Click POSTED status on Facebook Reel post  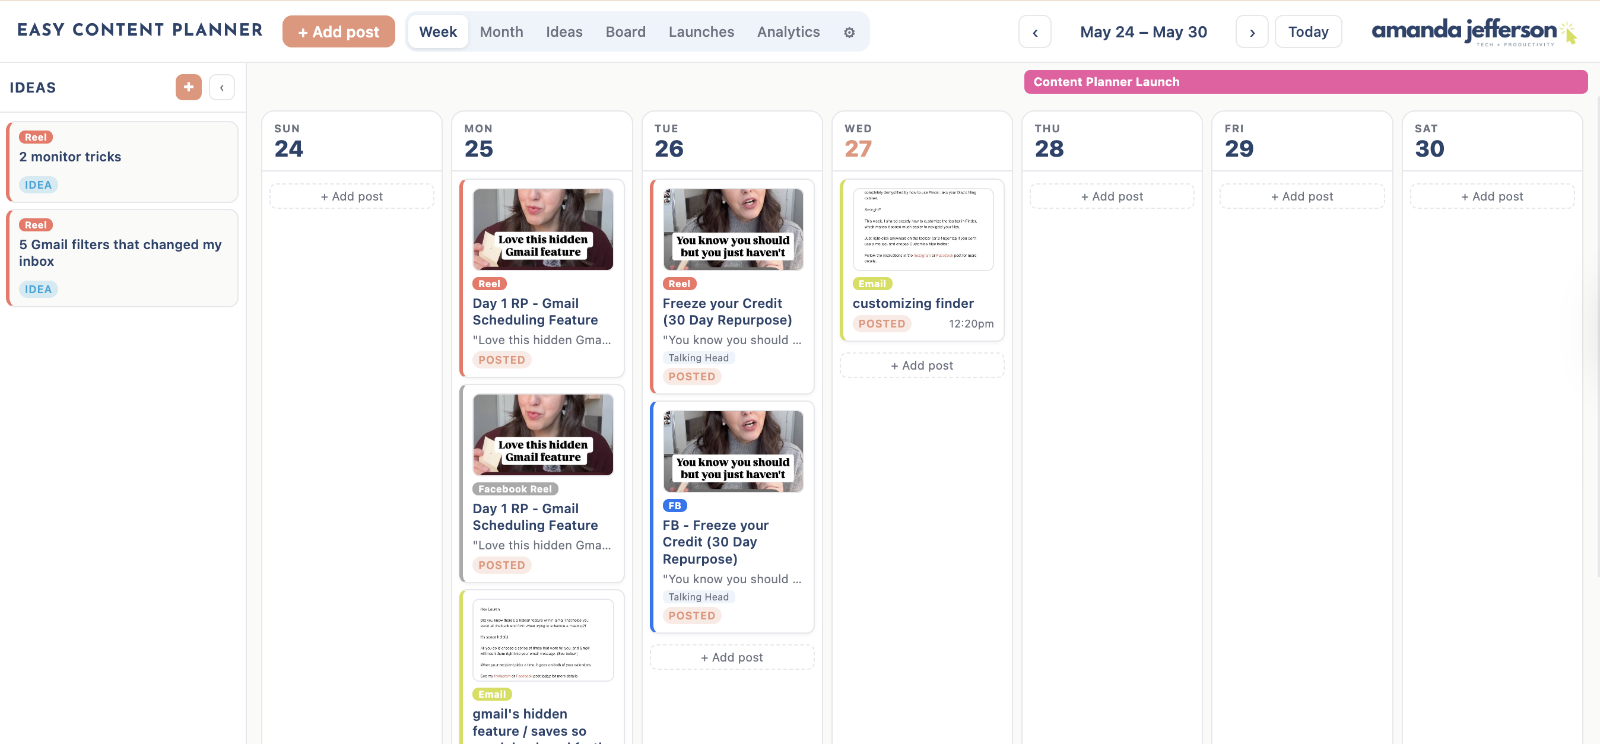[x=502, y=565]
